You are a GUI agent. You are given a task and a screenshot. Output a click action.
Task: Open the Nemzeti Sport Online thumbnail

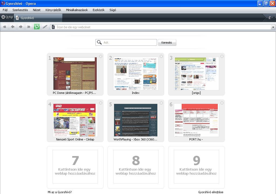[75, 120]
